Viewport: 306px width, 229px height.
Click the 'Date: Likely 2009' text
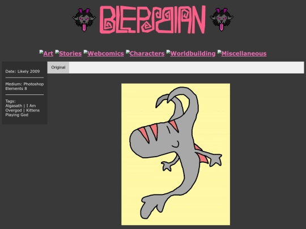(23, 71)
